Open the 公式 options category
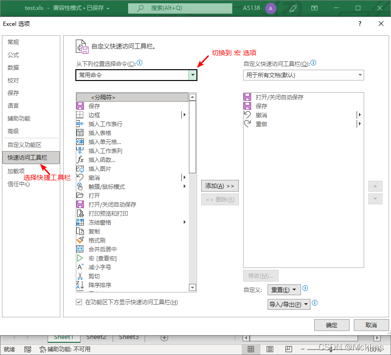This screenshot has width=391, height=355. click(13, 55)
